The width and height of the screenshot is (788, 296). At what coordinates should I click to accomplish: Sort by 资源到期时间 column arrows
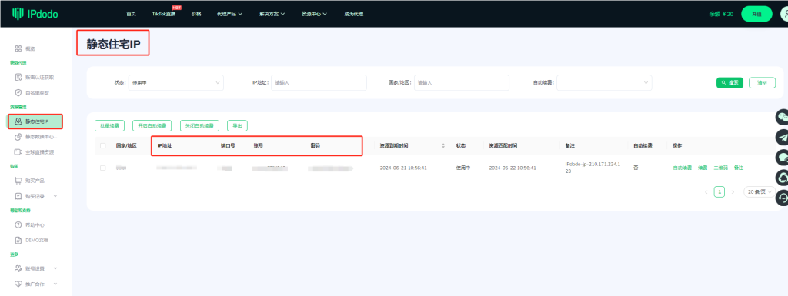tap(443, 145)
